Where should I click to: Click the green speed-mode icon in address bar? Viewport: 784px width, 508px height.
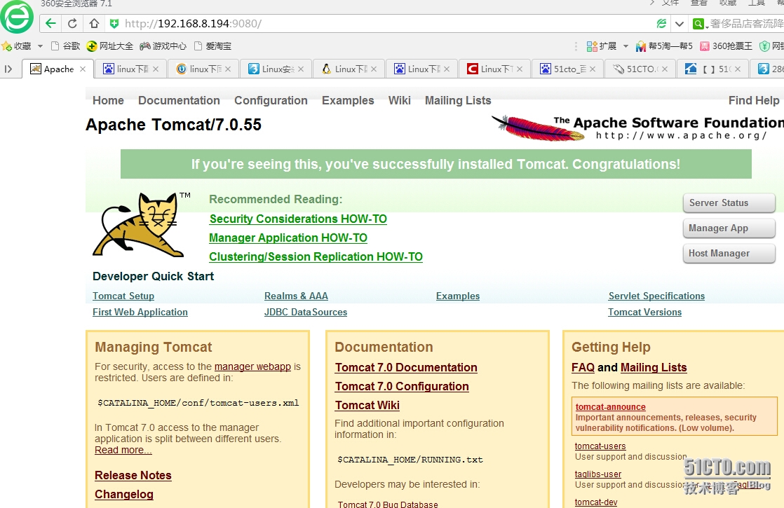661,24
